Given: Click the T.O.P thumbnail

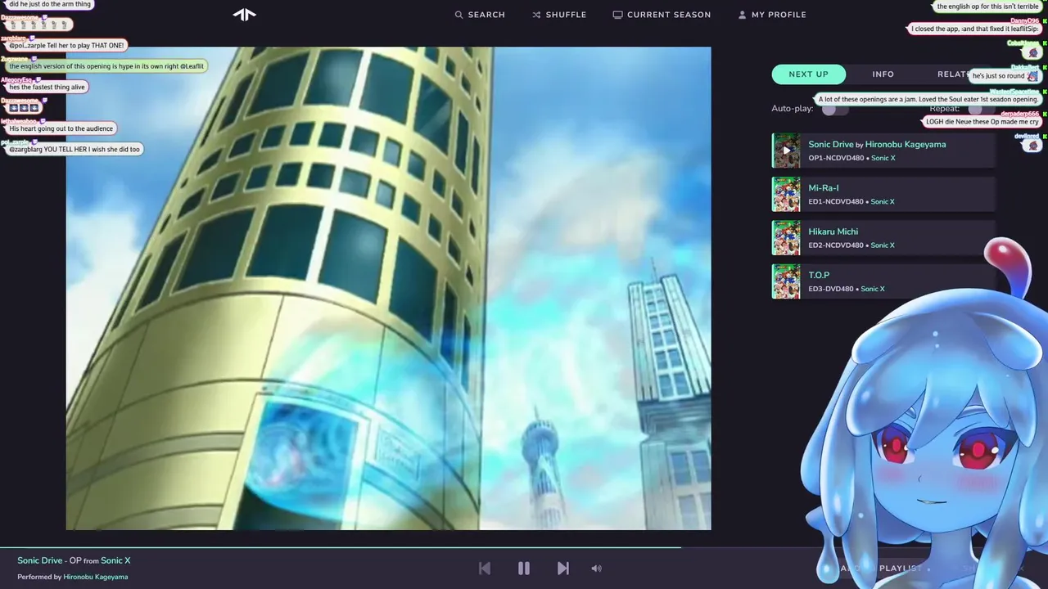Looking at the screenshot, I should click(x=786, y=281).
